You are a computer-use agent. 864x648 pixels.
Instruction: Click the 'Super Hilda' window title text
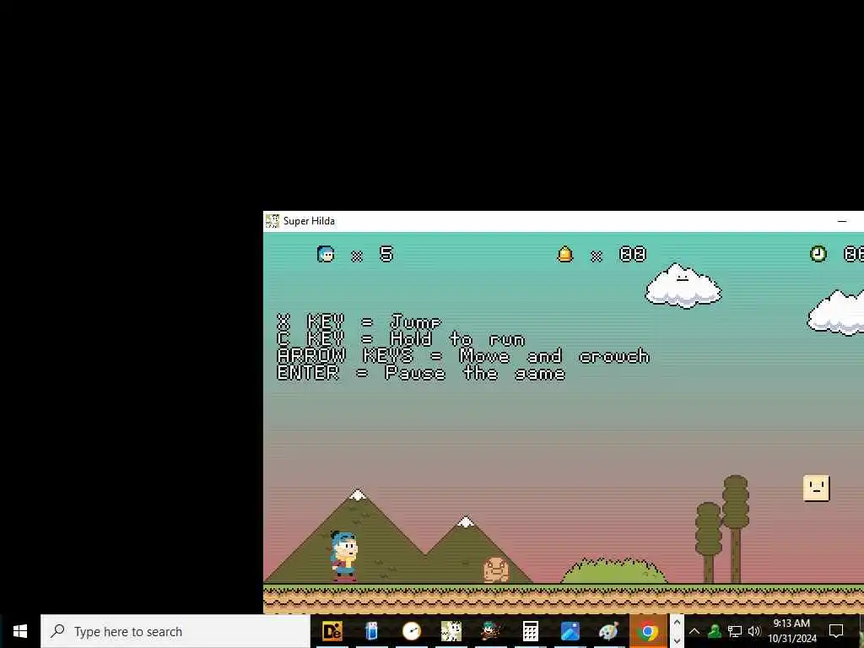[309, 221]
